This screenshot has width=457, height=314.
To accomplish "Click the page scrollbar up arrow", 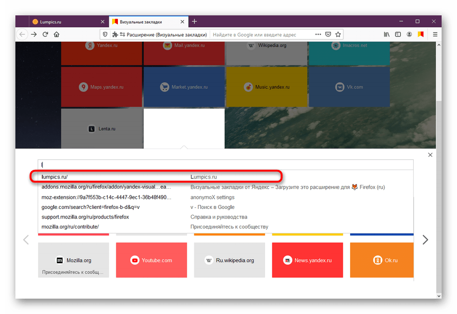I will (439, 45).
